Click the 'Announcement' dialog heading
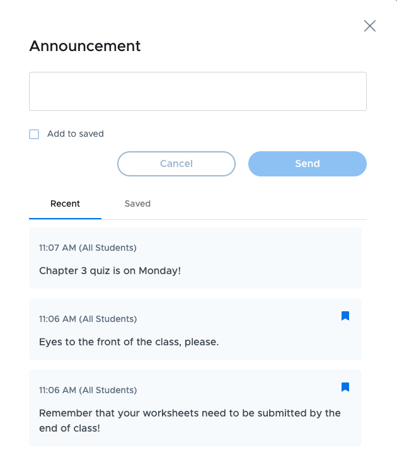Image resolution: width=397 pixels, height=465 pixels. click(85, 46)
